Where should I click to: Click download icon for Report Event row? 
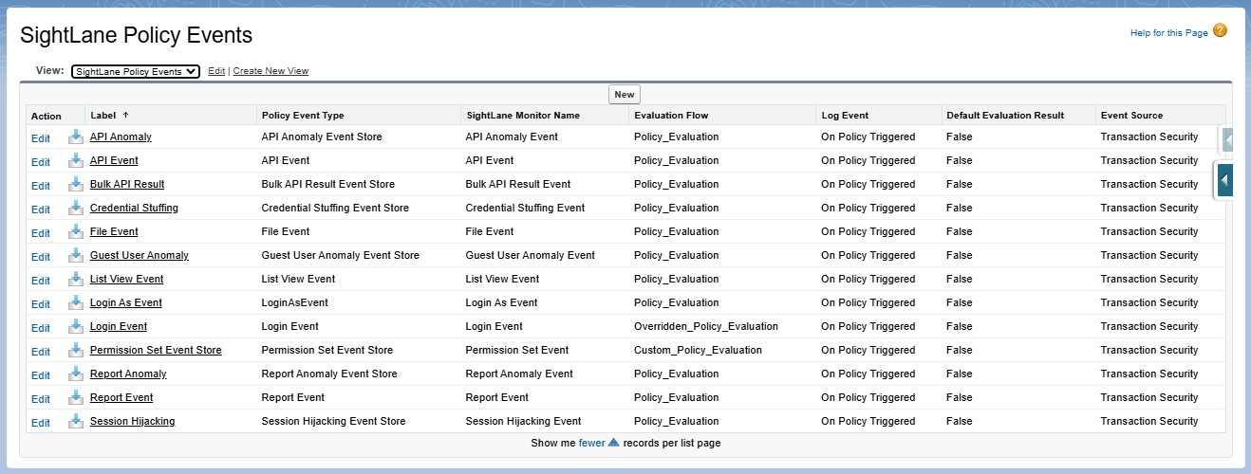pos(75,398)
